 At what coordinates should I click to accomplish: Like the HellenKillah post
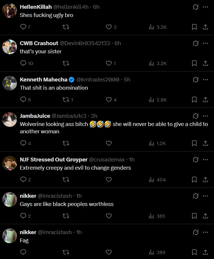109,27
